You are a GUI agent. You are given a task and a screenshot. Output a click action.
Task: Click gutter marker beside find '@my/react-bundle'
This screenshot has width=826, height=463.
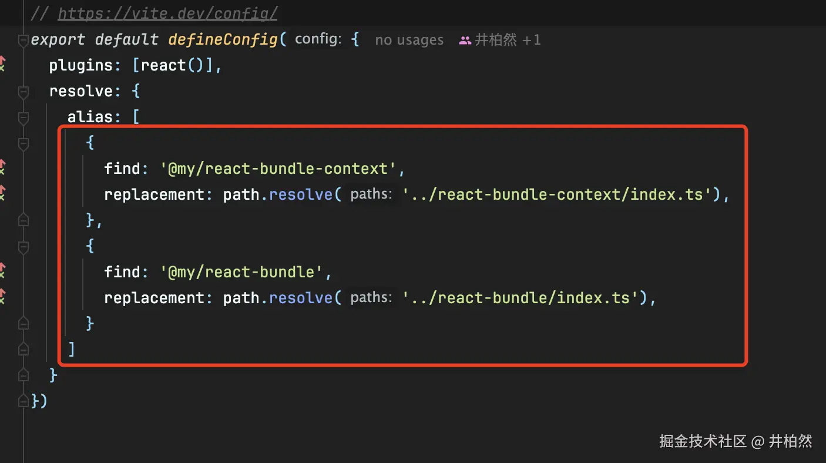[2, 270]
